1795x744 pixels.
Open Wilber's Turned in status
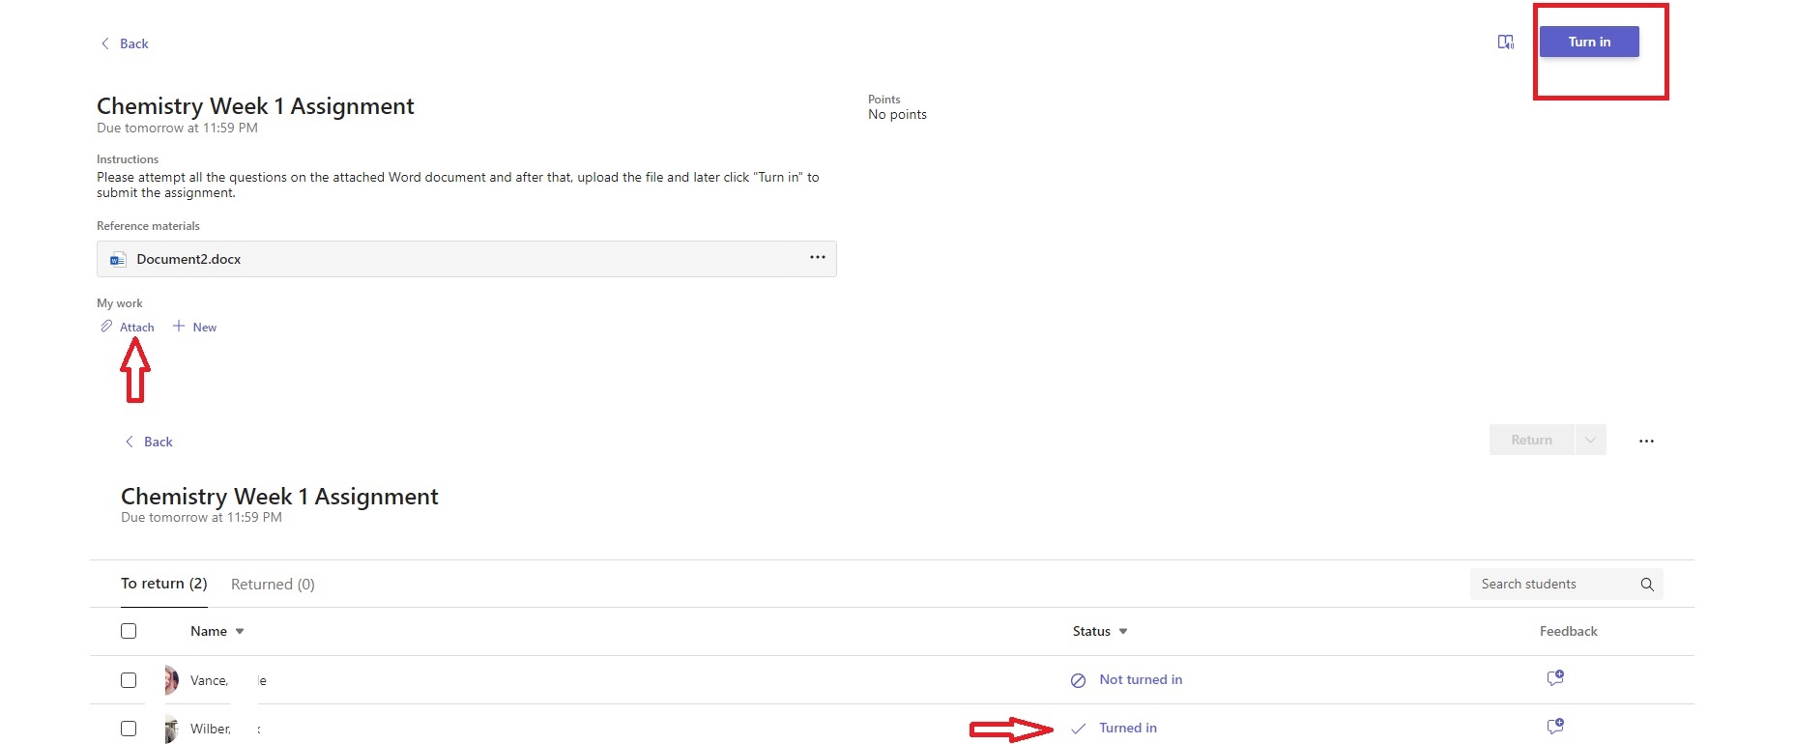click(1128, 728)
